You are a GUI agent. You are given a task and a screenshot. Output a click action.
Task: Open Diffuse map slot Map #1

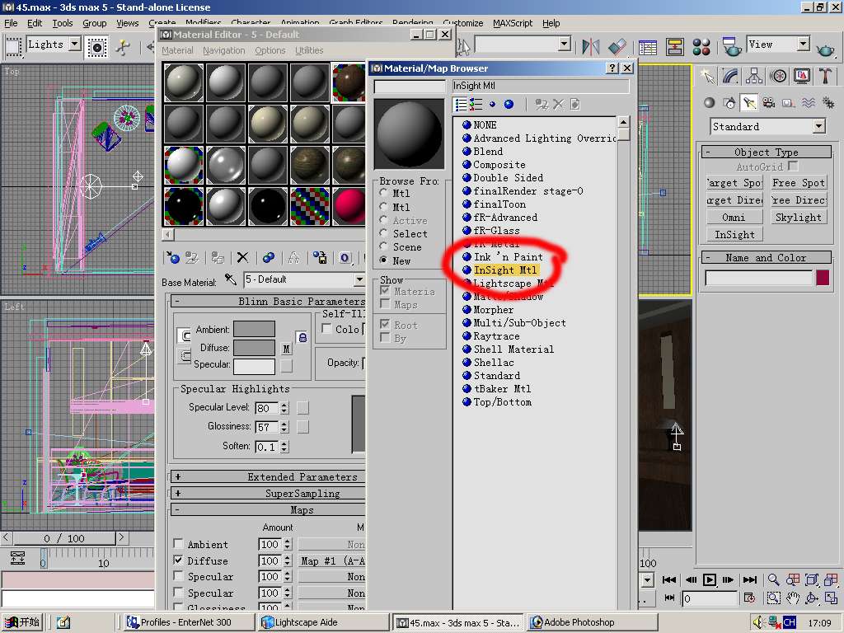pos(331,560)
